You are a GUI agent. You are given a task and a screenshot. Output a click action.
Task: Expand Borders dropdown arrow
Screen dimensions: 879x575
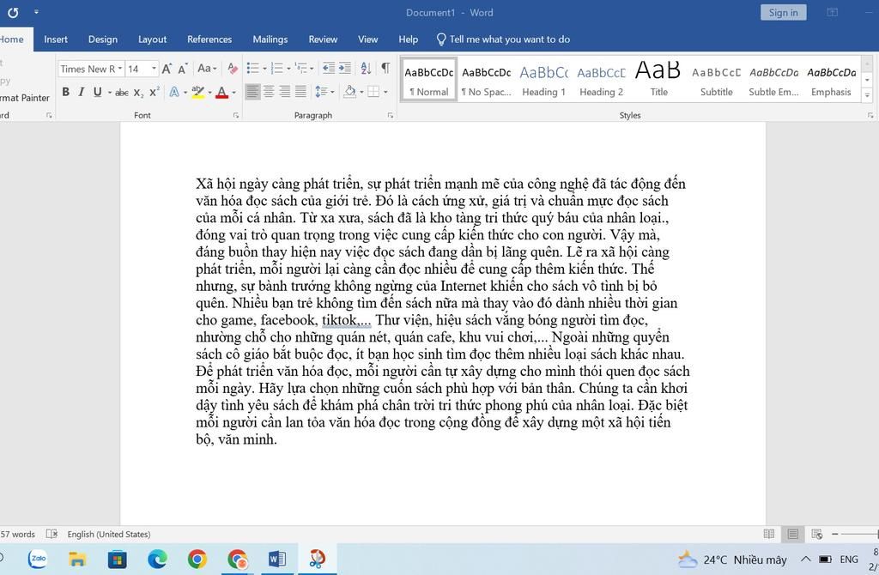(385, 93)
